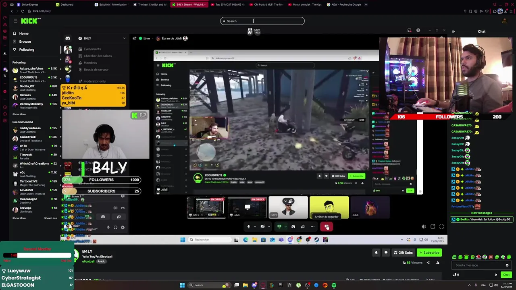This screenshot has width=516, height=290.
Task: Open AmeliaVII recommended channel
Action: [35, 191]
